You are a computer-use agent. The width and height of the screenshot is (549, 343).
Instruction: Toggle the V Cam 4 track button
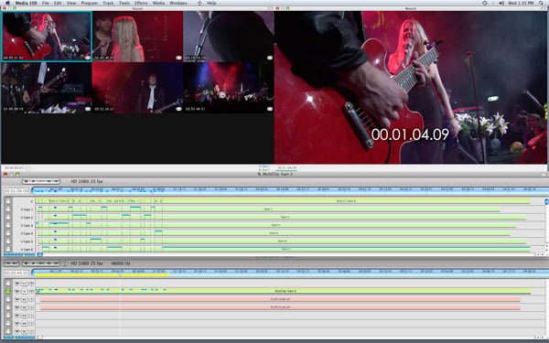pyautogui.click(x=8, y=233)
